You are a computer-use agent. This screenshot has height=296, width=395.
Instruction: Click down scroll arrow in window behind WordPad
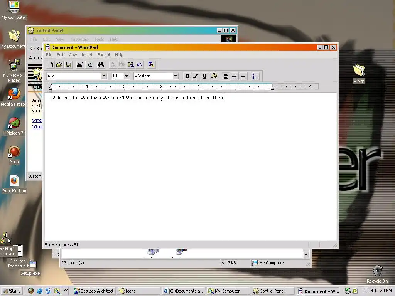point(306,254)
